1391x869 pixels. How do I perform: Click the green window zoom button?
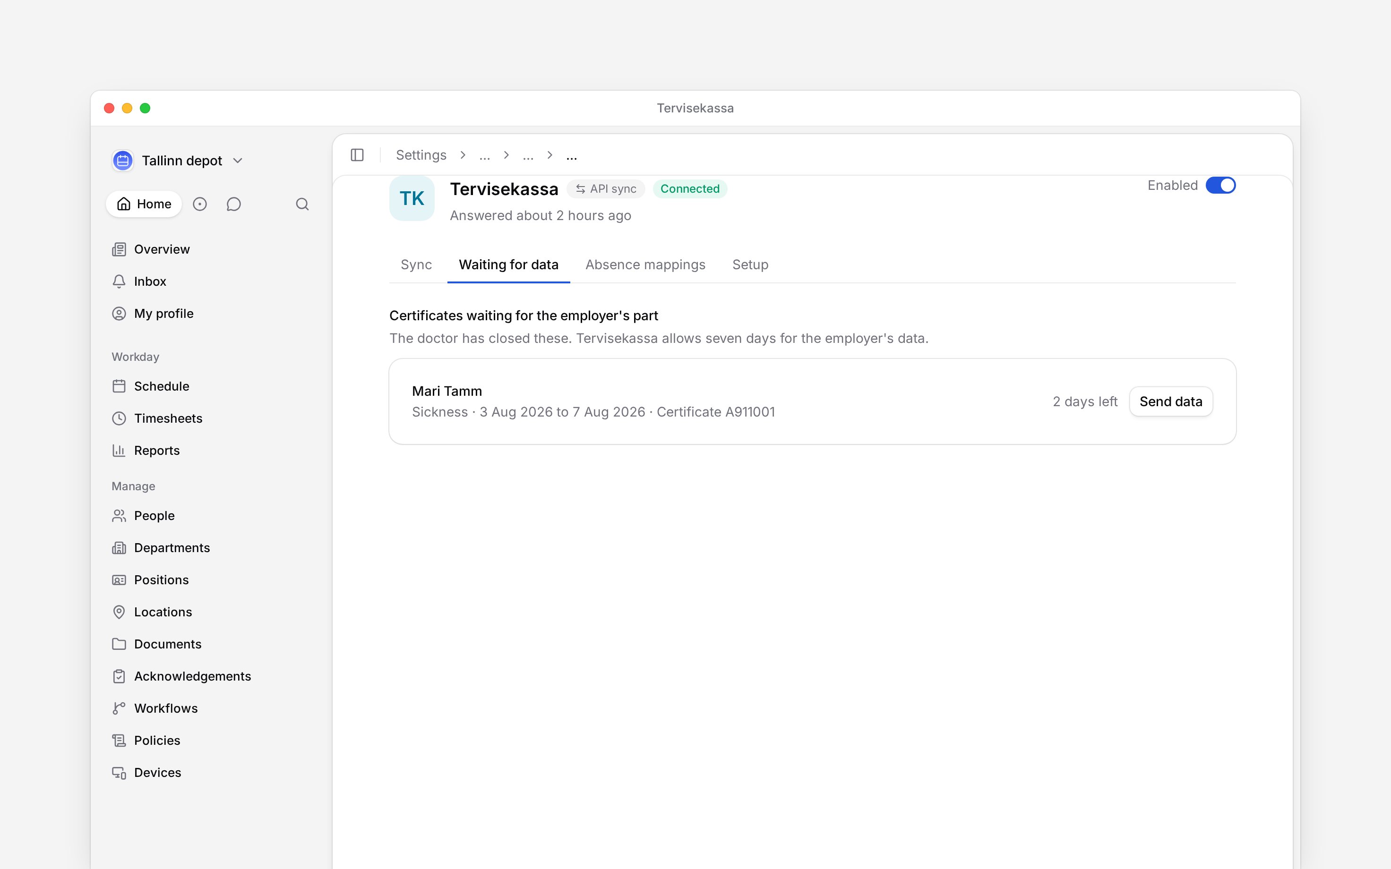pos(145,108)
